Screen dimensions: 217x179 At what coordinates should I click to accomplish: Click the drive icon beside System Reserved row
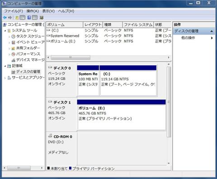(x=48, y=36)
